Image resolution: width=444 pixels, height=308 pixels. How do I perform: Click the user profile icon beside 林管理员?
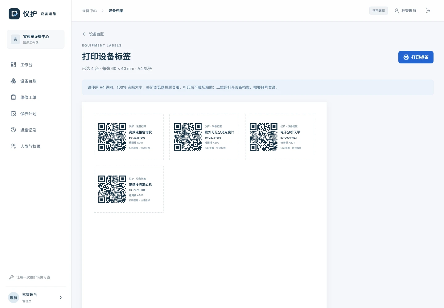point(397,11)
